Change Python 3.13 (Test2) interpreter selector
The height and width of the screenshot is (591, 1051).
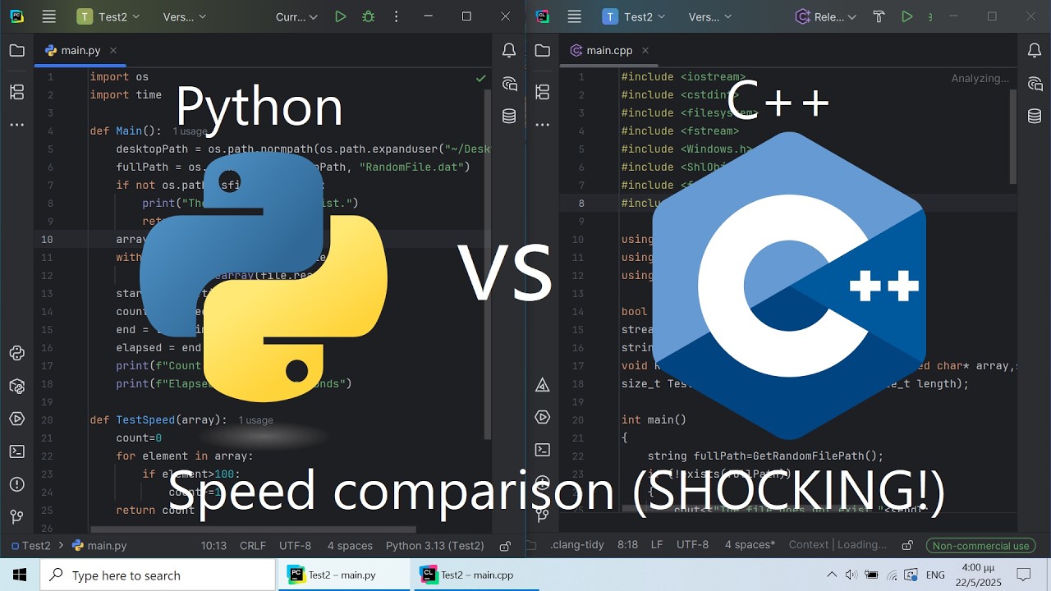pos(435,546)
